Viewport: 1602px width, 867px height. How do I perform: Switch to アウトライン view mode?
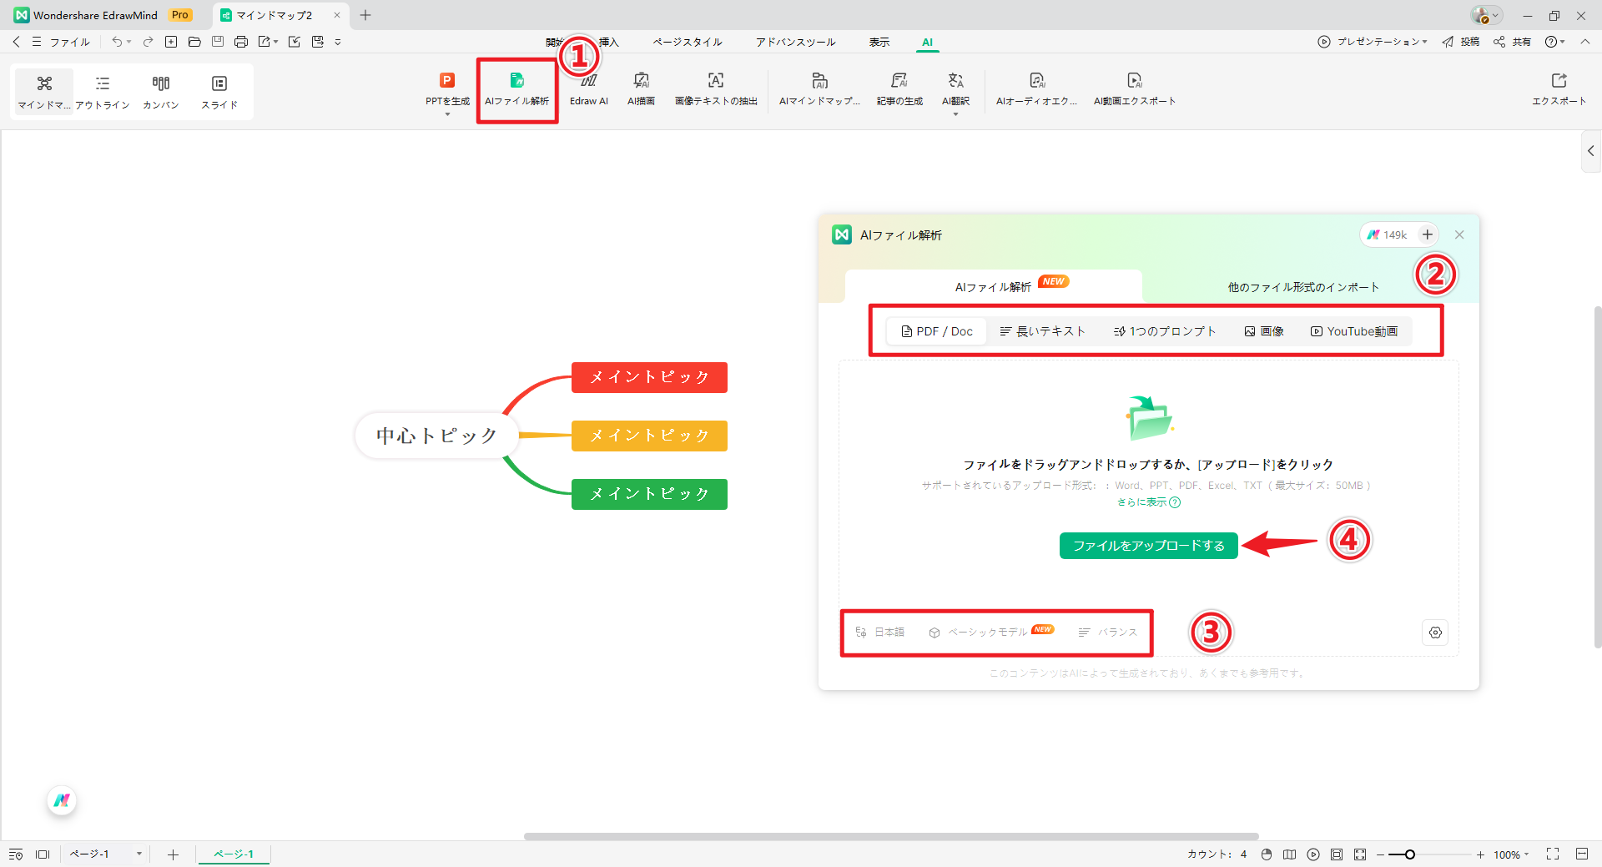[x=102, y=90]
